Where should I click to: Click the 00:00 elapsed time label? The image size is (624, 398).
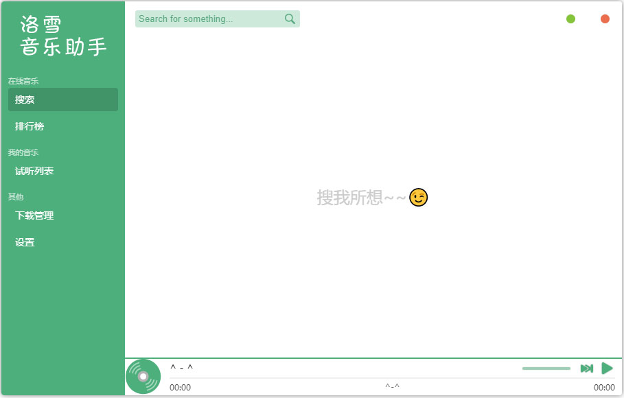pyautogui.click(x=180, y=387)
